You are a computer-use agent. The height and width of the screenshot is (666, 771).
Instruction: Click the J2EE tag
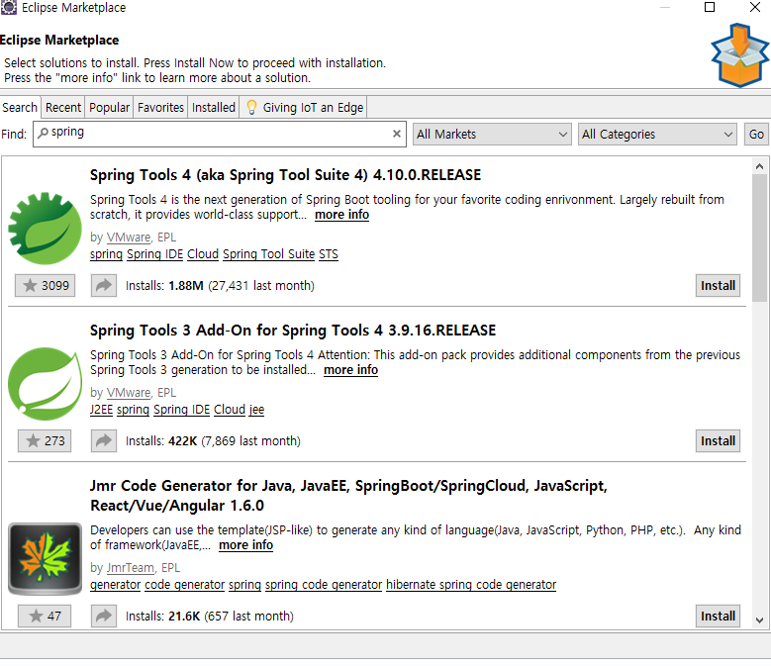click(101, 410)
